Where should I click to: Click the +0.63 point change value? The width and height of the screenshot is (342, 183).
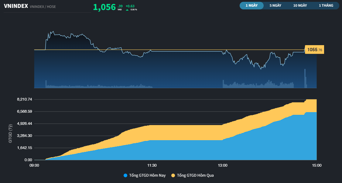click(130, 6)
